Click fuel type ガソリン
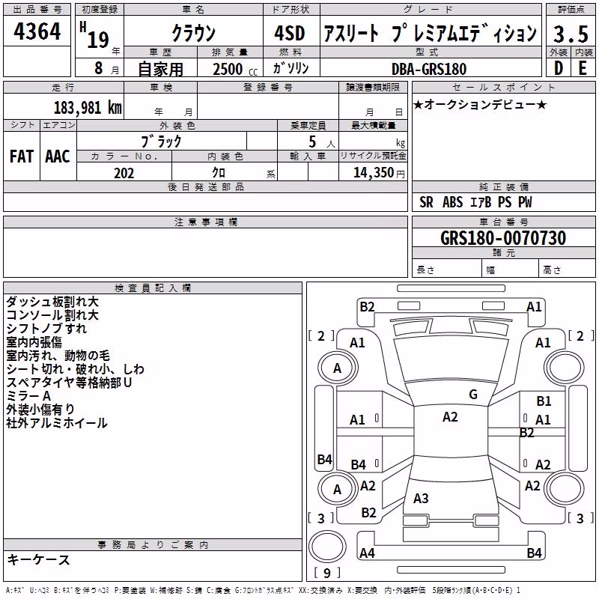 (x=291, y=68)
